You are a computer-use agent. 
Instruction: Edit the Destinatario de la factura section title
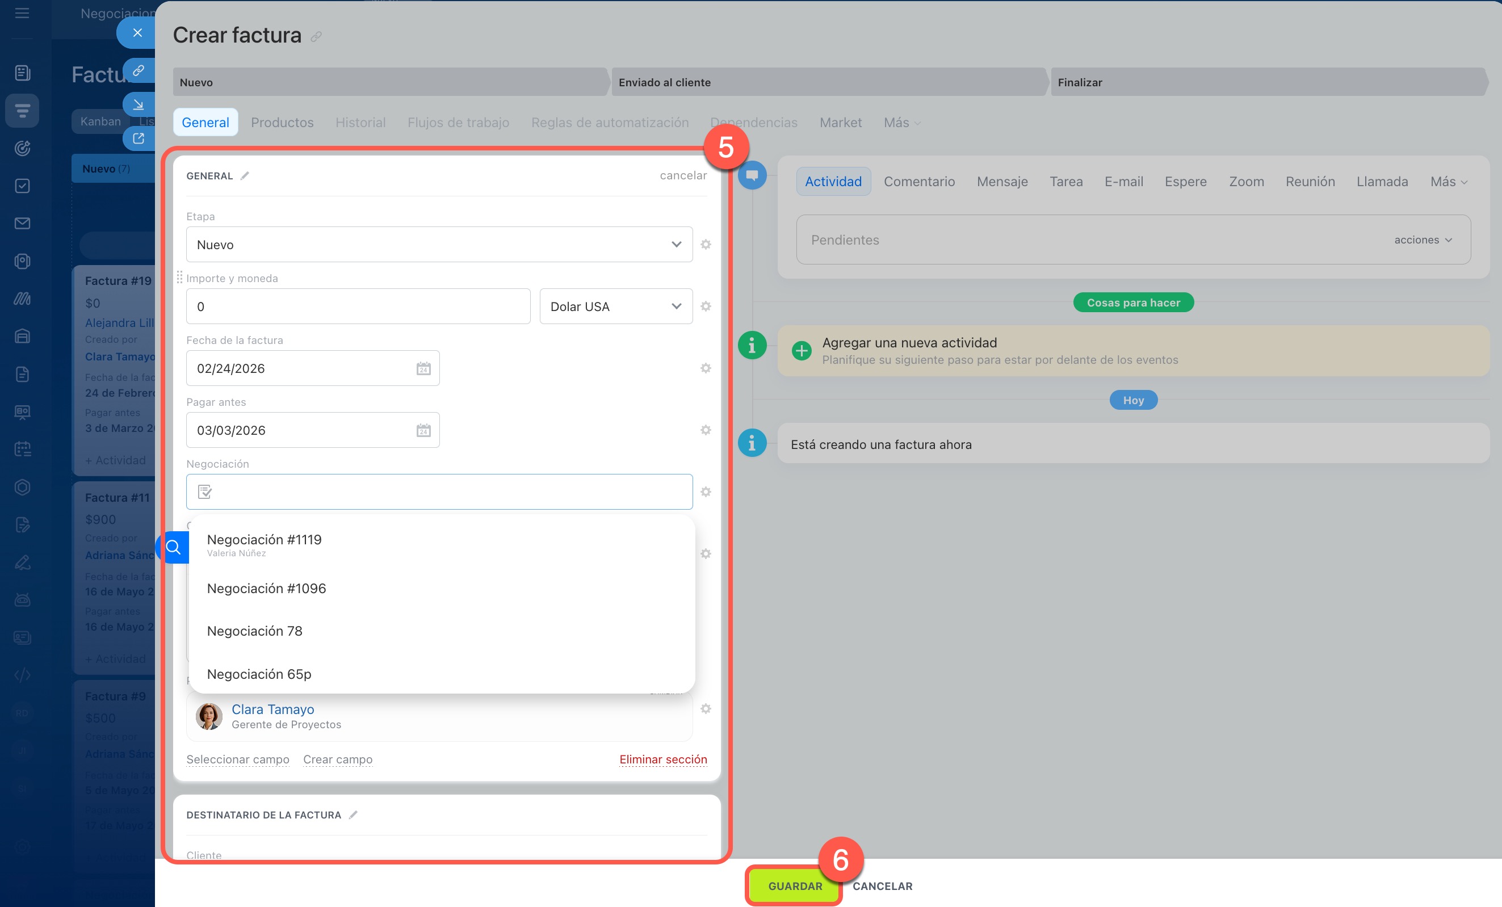click(353, 814)
